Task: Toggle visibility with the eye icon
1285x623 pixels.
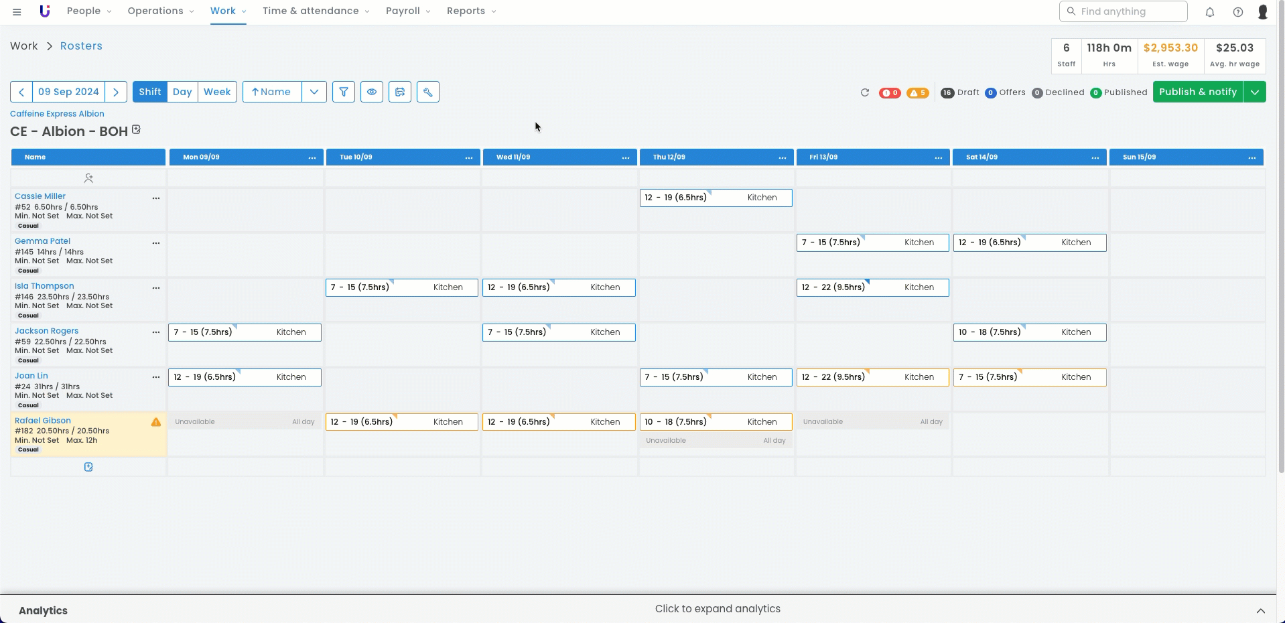Action: point(371,92)
